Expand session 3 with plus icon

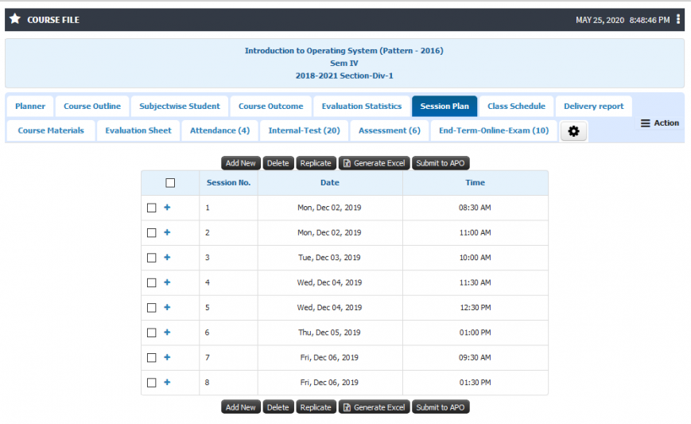tap(167, 258)
